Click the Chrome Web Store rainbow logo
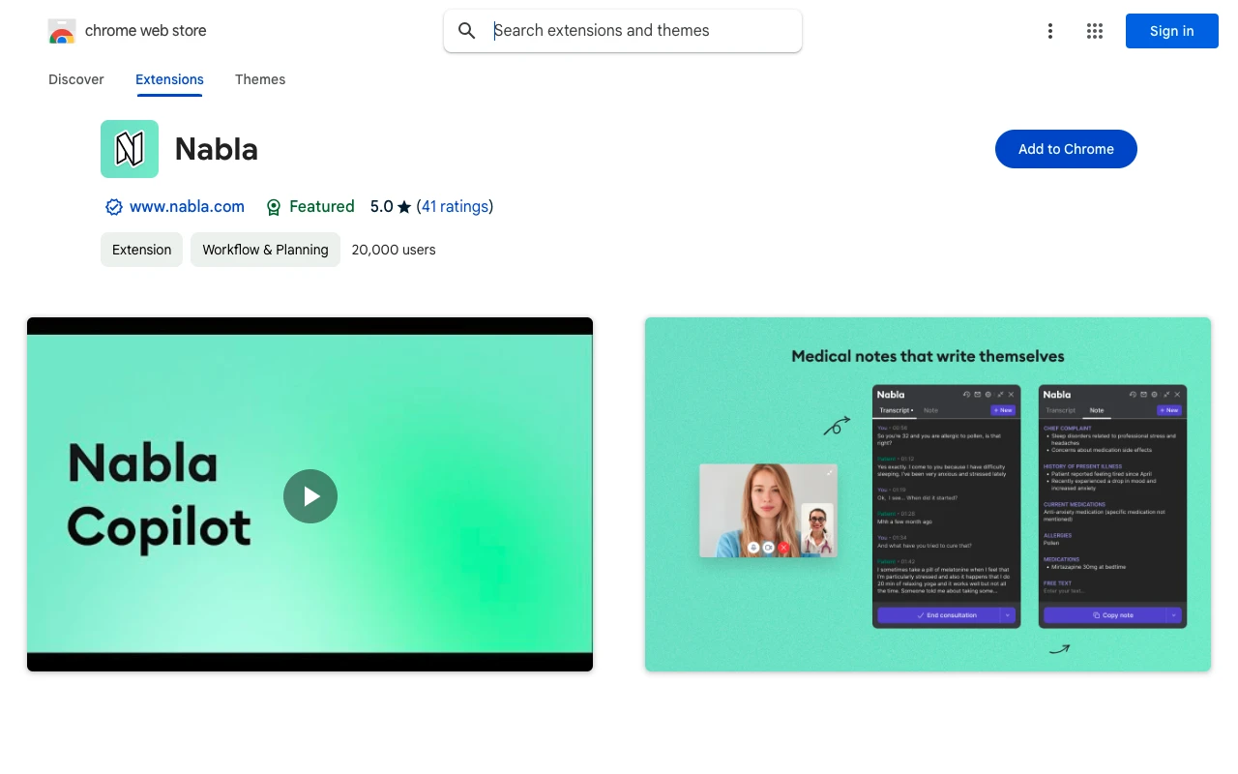Viewport: 1238px width, 774px height. tap(62, 31)
